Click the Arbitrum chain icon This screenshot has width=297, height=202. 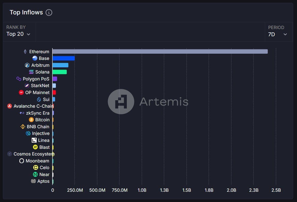tap(27, 65)
